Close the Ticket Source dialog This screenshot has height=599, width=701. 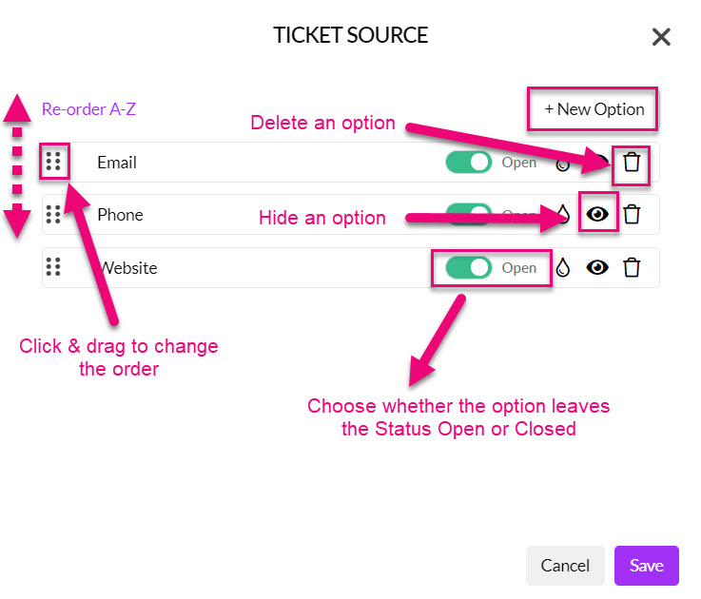(x=661, y=37)
